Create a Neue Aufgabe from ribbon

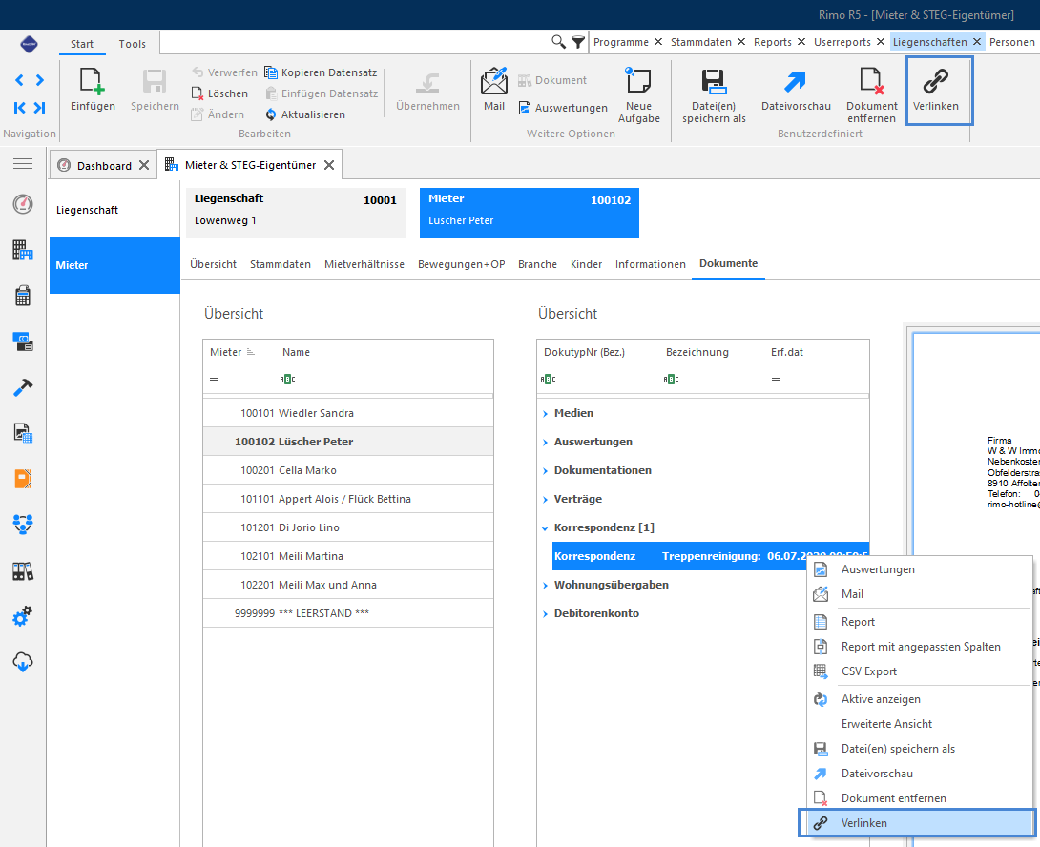(x=638, y=94)
